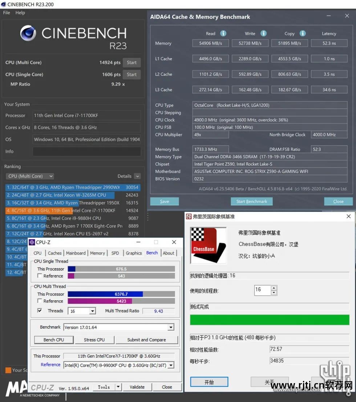This screenshot has width=356, height=402.
Task: Click the Close button at CPU-Z bottom
Action: [x=167, y=387]
